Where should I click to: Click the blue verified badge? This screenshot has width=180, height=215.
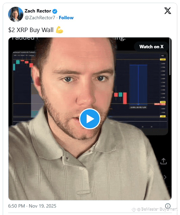55,11
